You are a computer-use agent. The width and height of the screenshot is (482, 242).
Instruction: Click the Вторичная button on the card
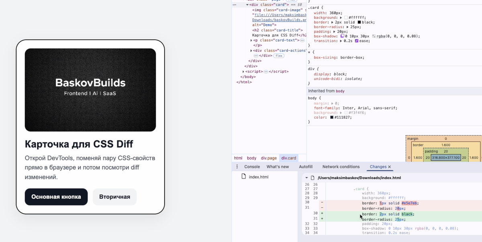click(114, 197)
